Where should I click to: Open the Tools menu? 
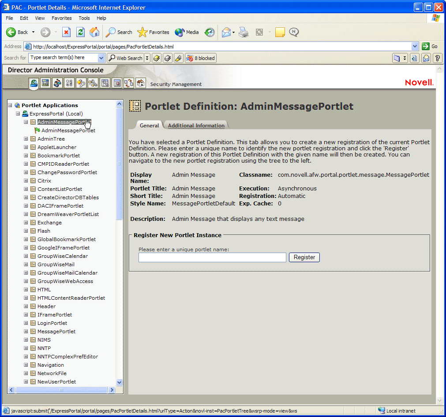click(x=84, y=18)
